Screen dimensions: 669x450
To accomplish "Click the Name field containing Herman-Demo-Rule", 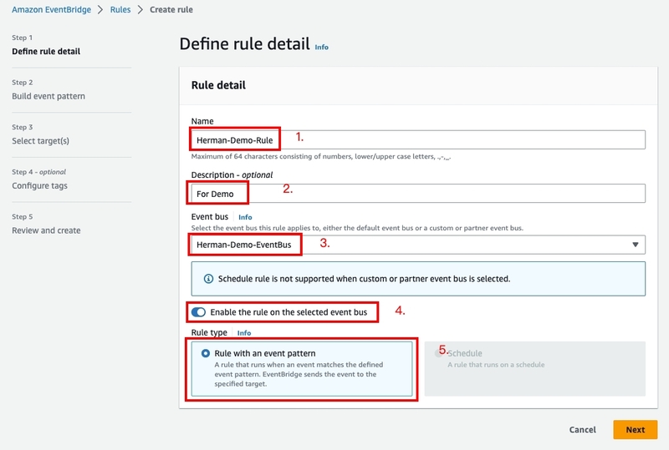I will pyautogui.click(x=418, y=139).
